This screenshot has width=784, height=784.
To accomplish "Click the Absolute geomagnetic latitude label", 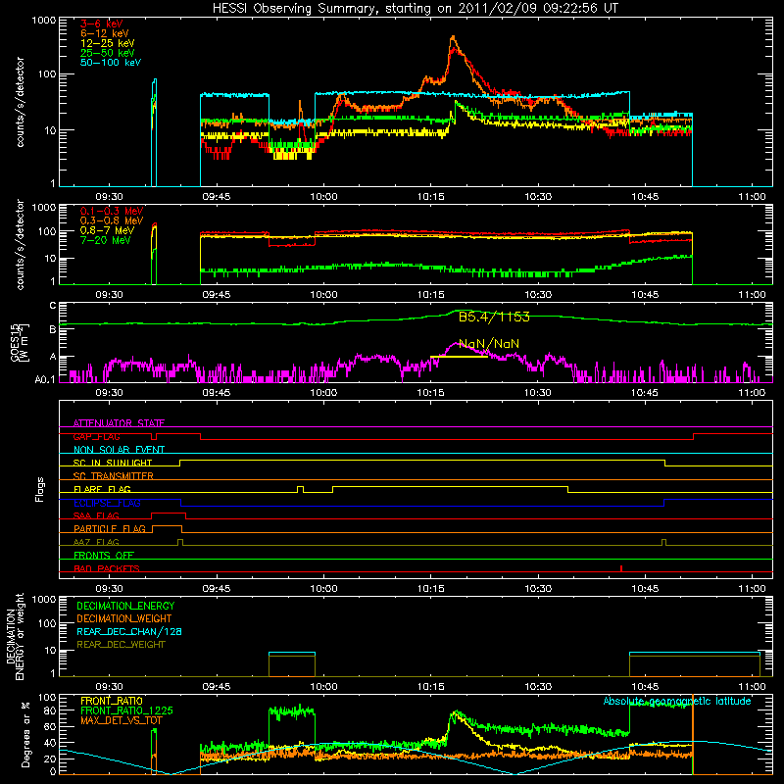I will coord(677,701).
